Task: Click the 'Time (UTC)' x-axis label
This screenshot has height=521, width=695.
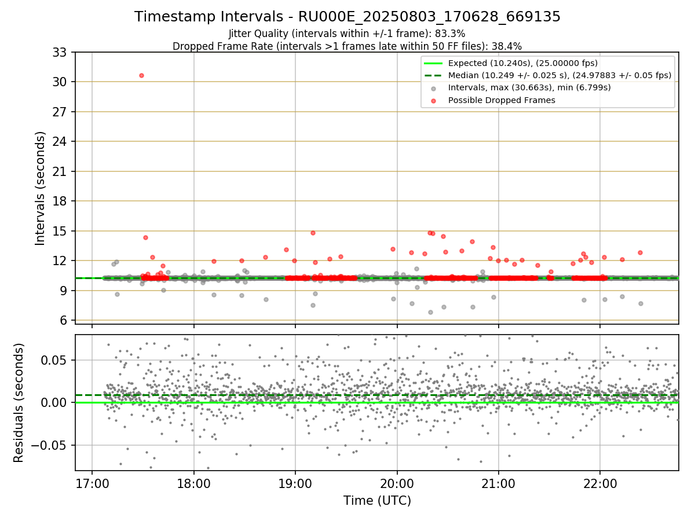Action: click(x=377, y=501)
